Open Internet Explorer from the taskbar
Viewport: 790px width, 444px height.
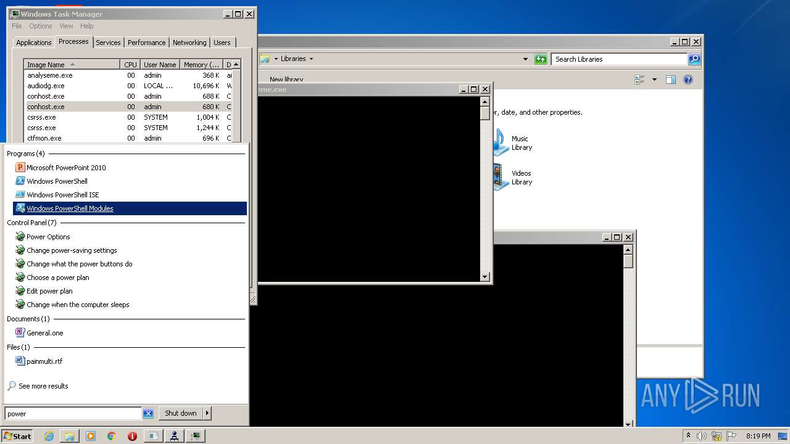coord(49,436)
